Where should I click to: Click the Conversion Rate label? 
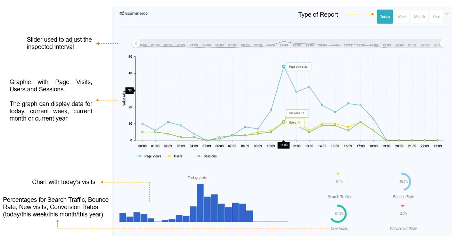point(404,229)
